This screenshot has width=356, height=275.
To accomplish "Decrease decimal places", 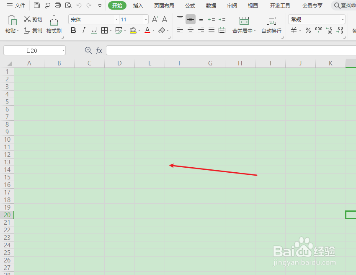I will [x=340, y=30].
